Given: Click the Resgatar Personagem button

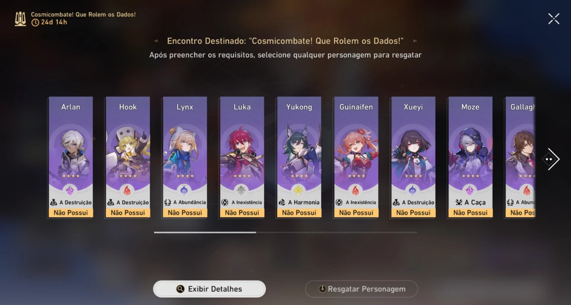Looking at the screenshot, I should click(x=361, y=289).
